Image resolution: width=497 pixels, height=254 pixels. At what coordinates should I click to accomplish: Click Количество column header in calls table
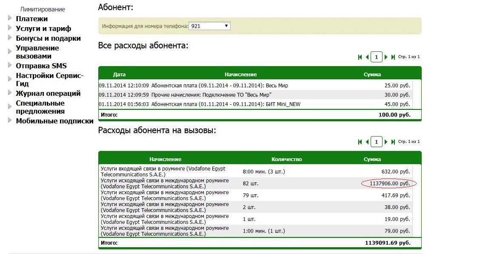click(286, 159)
